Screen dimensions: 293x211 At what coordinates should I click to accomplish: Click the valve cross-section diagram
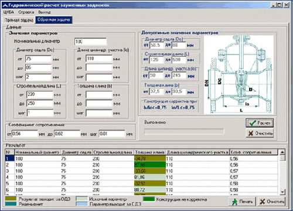click(239, 74)
